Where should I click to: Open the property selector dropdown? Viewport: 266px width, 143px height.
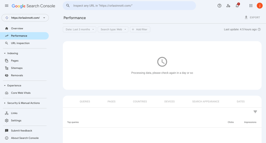point(25,18)
